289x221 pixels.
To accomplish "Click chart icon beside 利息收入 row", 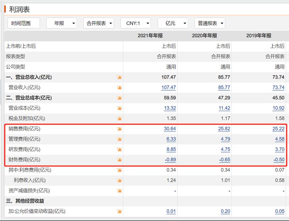I will click(119, 181).
